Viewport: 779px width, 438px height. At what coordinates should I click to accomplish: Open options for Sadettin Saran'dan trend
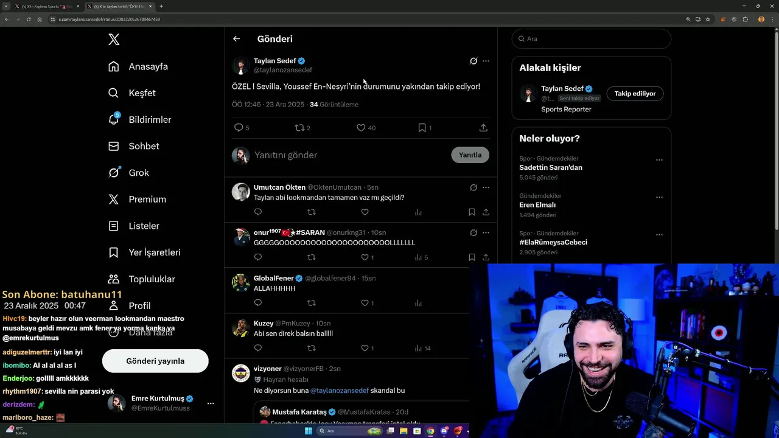(659, 160)
